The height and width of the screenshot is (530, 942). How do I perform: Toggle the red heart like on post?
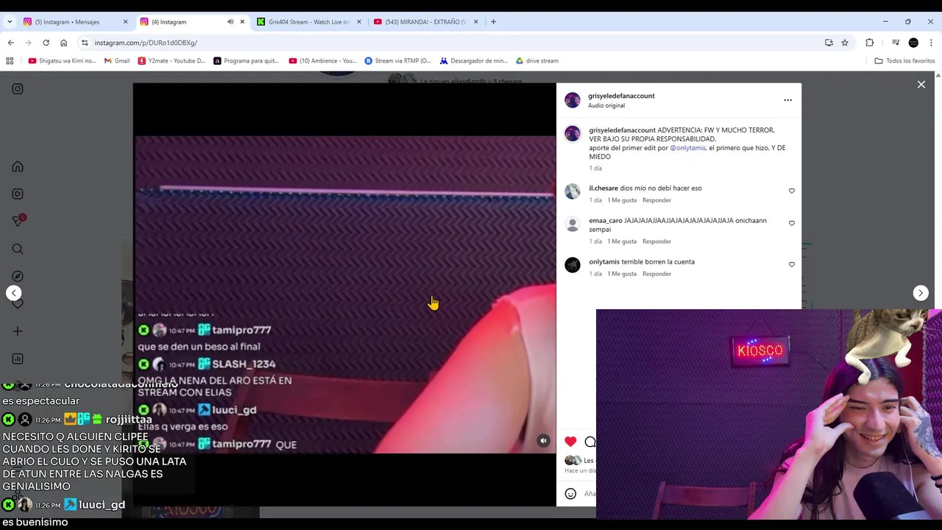coord(570,442)
